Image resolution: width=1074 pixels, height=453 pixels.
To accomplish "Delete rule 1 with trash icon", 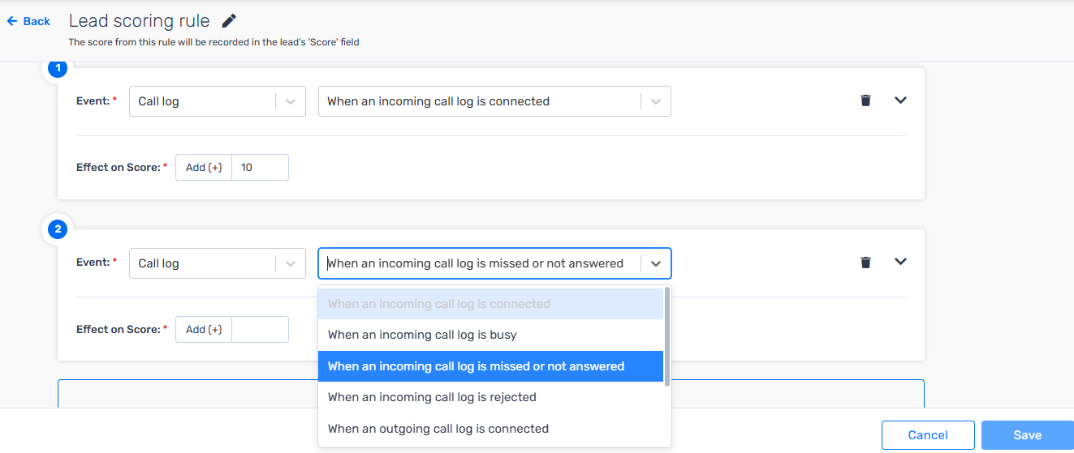I will pos(865,100).
